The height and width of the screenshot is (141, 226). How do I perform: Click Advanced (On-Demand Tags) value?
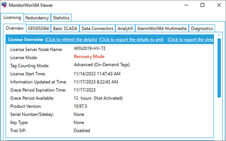pos(102,64)
